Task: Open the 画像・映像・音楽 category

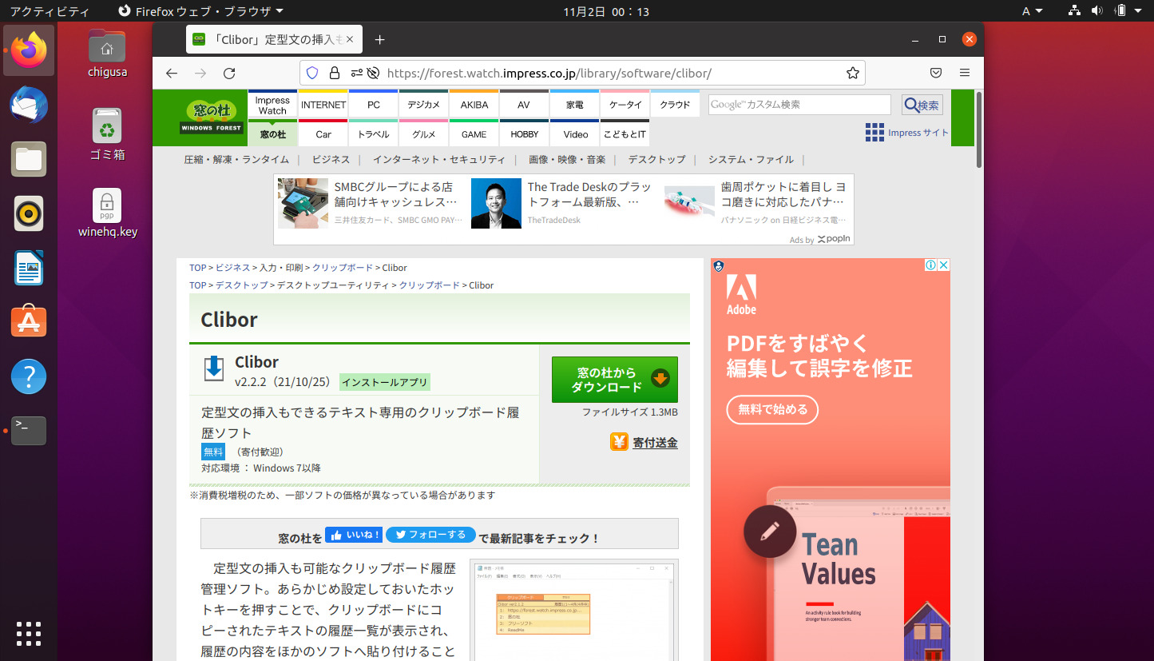Action: [x=567, y=159]
